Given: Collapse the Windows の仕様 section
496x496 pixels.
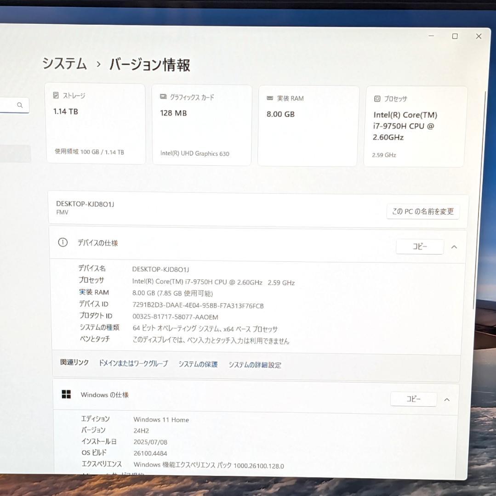Looking at the screenshot, I should pyautogui.click(x=447, y=399).
